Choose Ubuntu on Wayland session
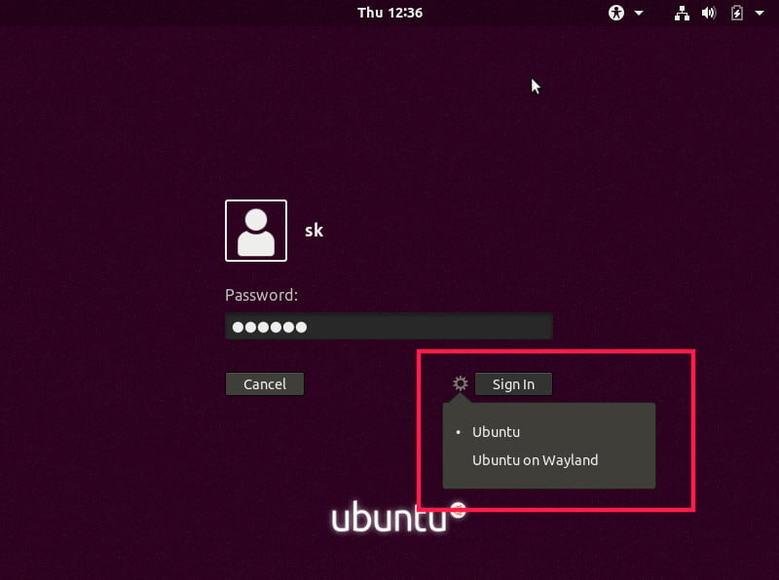Image resolution: width=779 pixels, height=580 pixels. (535, 460)
